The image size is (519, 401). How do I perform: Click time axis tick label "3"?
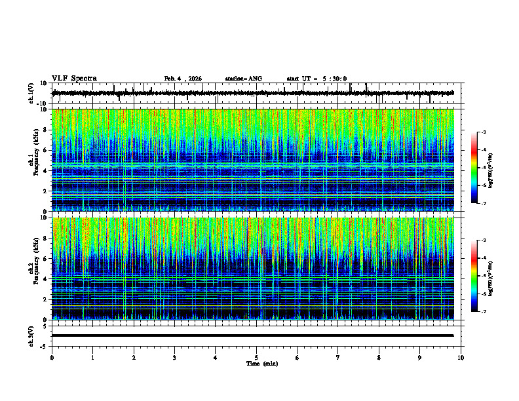(174, 358)
